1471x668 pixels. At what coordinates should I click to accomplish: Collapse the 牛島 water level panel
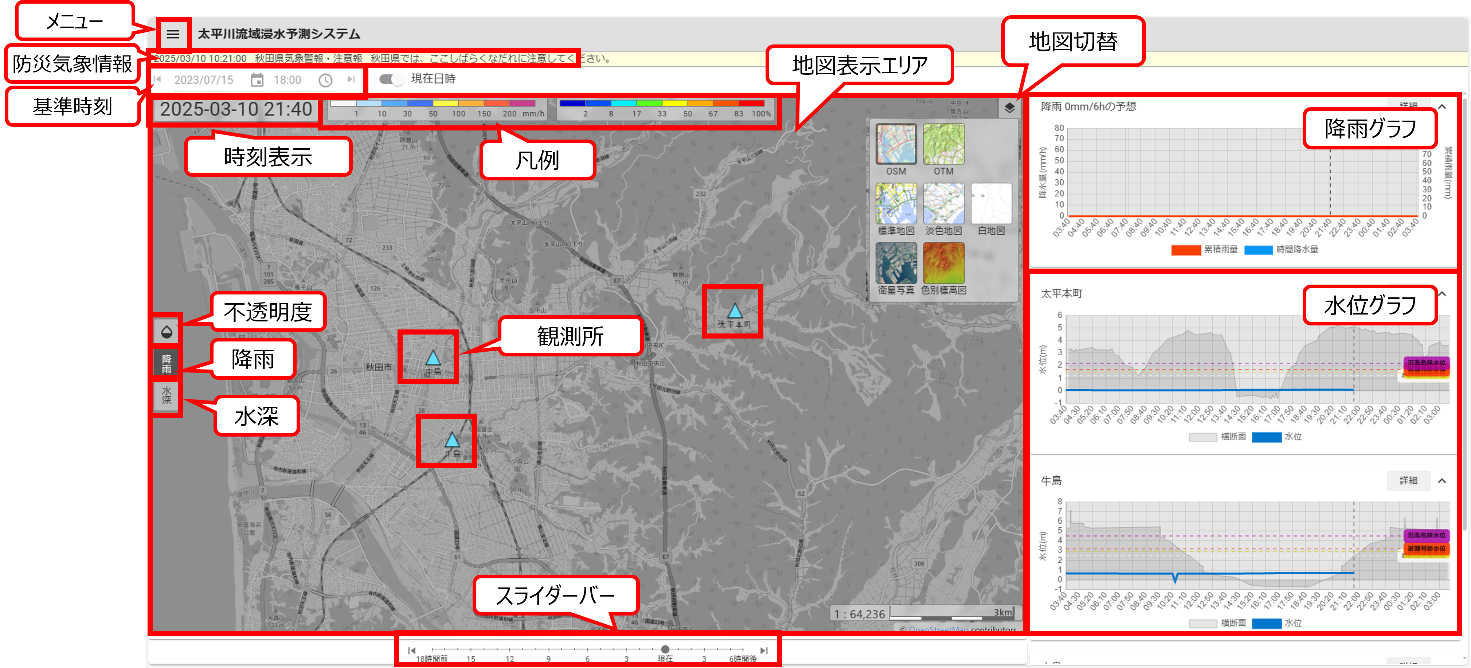click(1442, 481)
